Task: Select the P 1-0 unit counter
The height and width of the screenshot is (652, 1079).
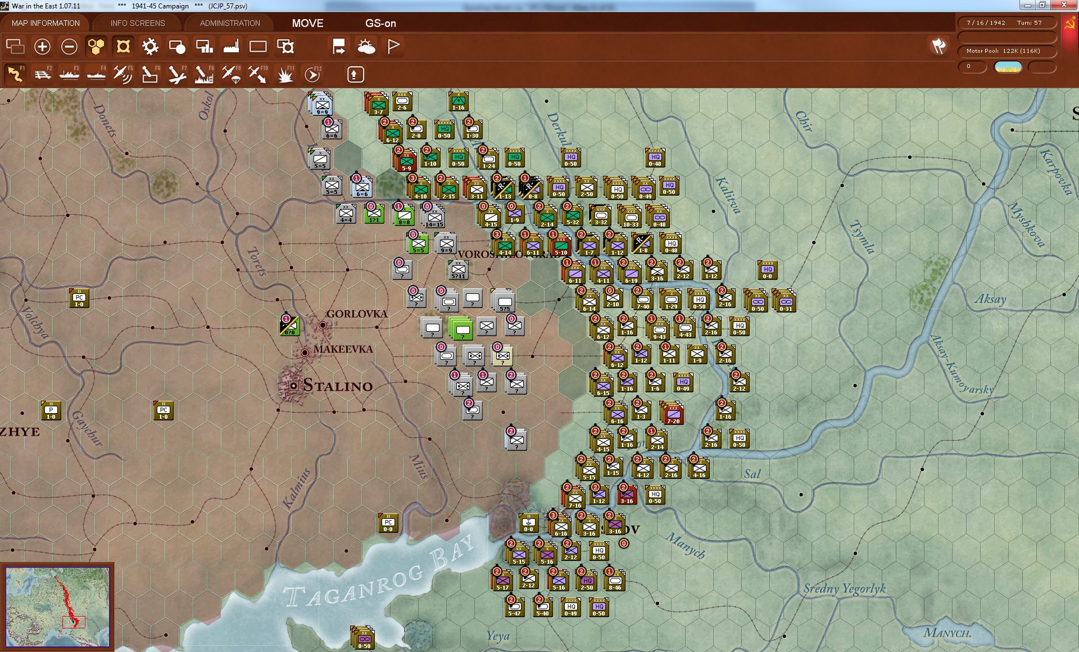Action: coord(51,410)
